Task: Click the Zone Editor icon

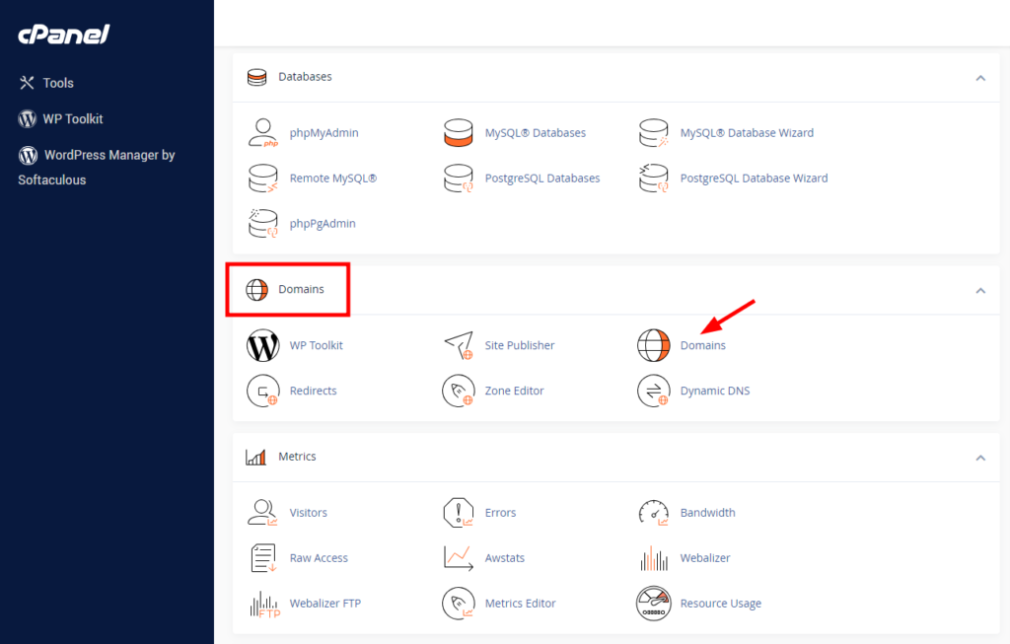Action: tap(459, 391)
